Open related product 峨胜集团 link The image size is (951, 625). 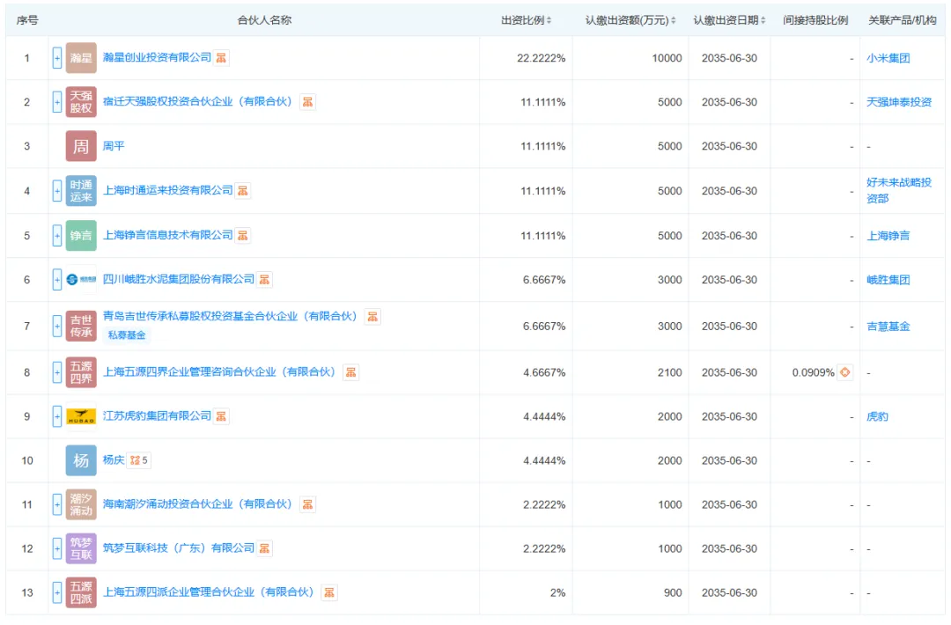[888, 279]
